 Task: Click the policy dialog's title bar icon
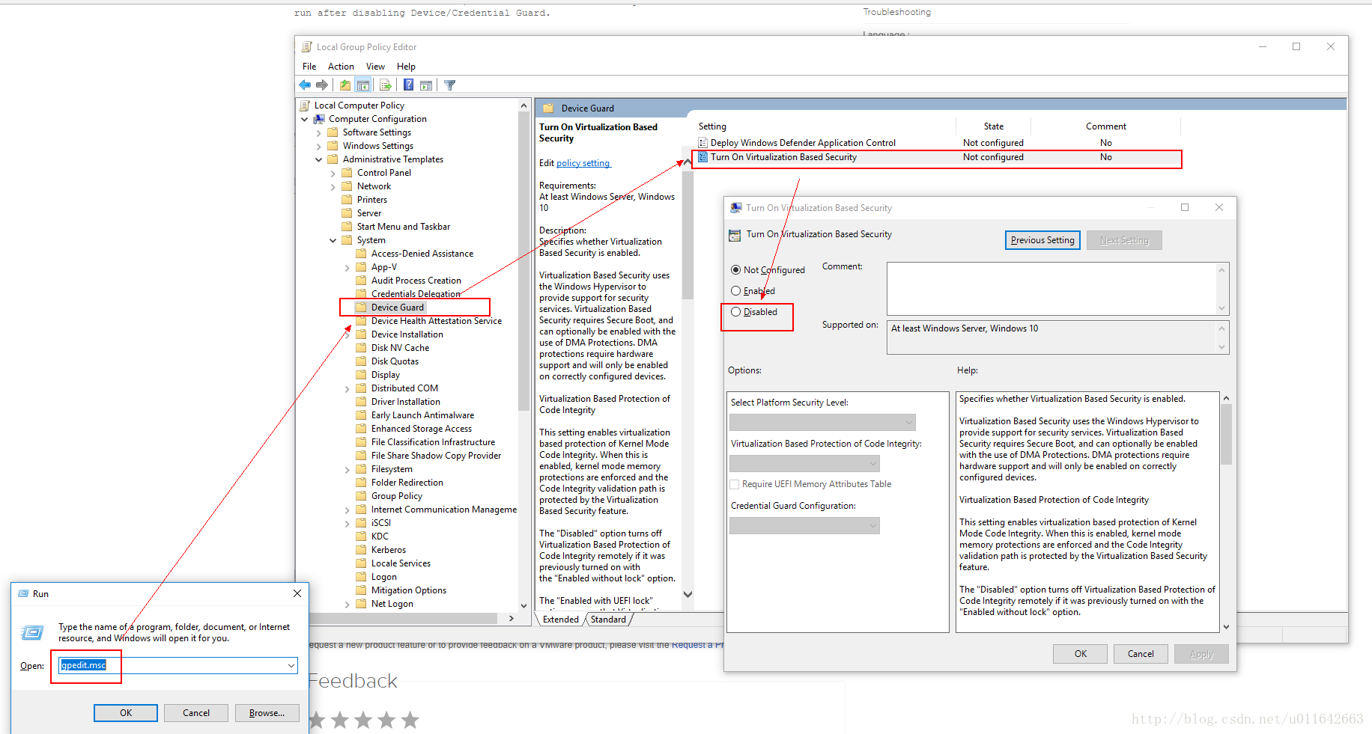click(x=736, y=208)
